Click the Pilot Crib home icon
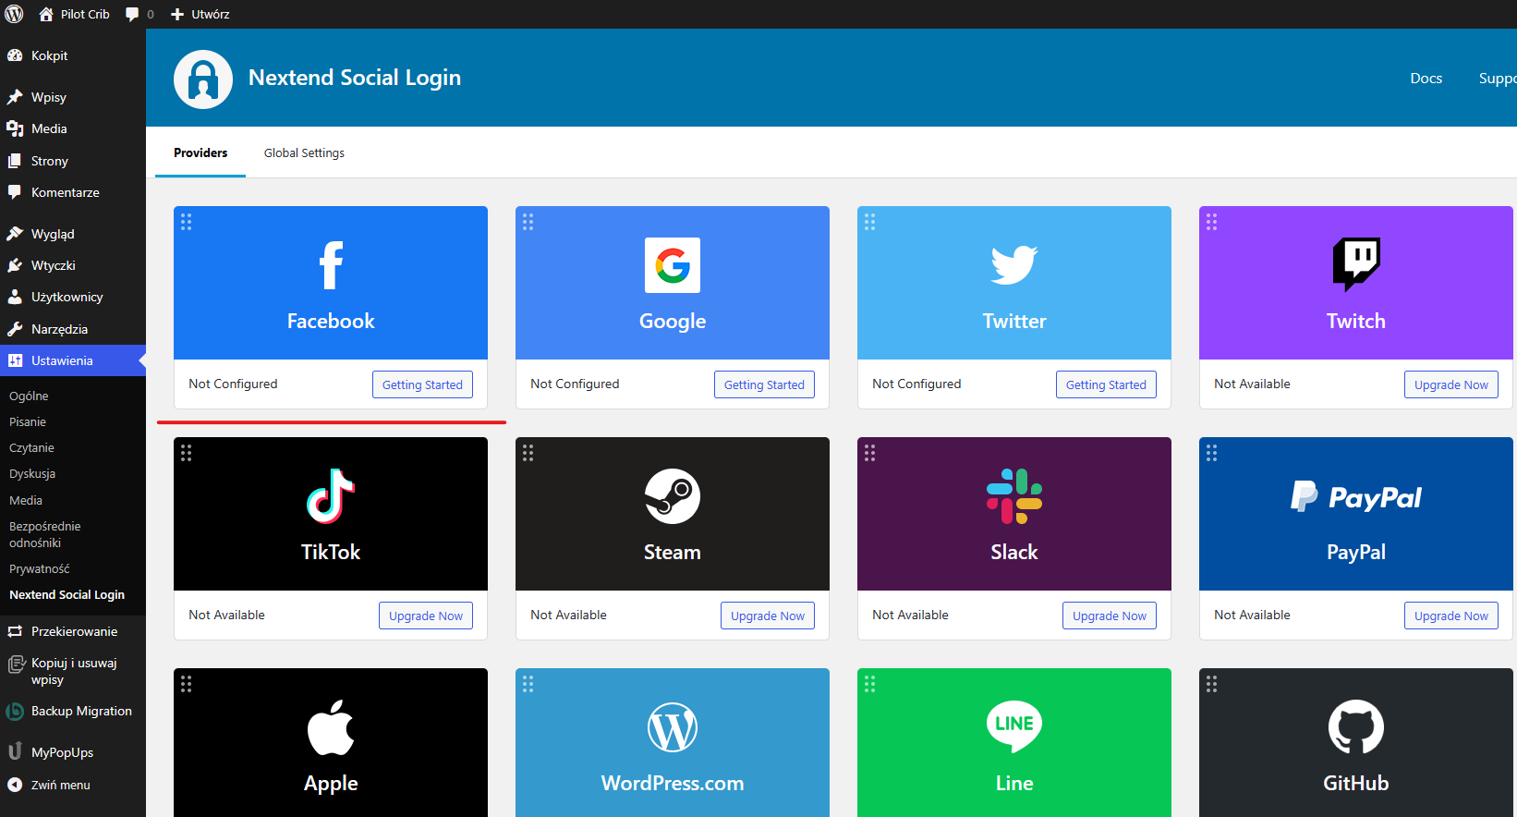 pyautogui.click(x=45, y=14)
